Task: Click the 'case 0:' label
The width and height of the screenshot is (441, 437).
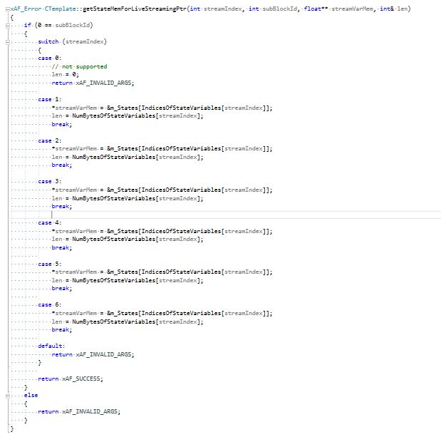Action: 50,58
